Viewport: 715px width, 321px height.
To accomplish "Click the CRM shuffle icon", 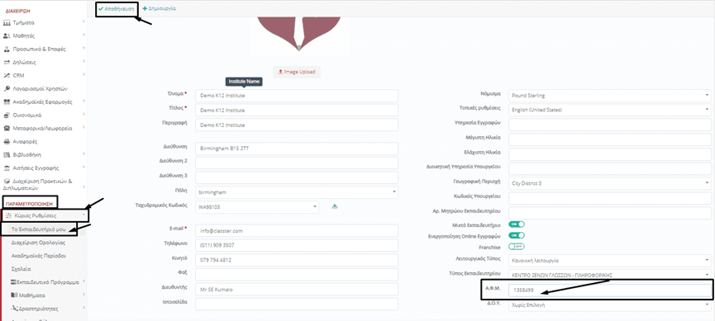I will coord(7,75).
